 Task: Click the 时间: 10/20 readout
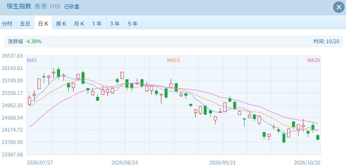point(326,41)
